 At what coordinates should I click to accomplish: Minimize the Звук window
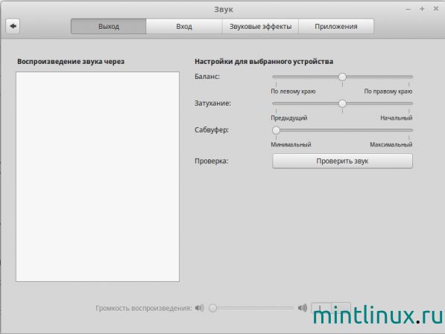(x=408, y=10)
